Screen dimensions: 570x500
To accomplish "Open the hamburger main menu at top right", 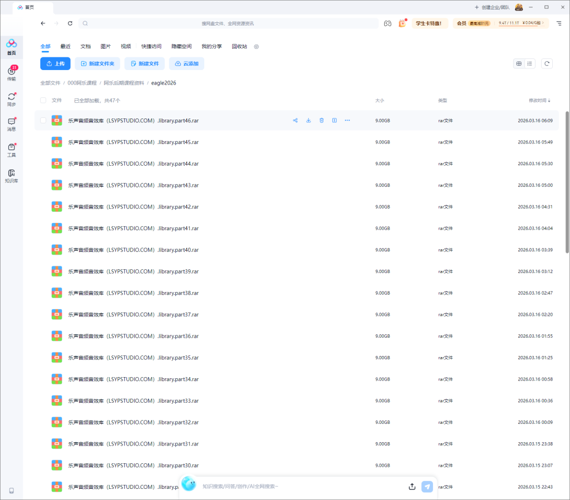I will pyautogui.click(x=559, y=23).
